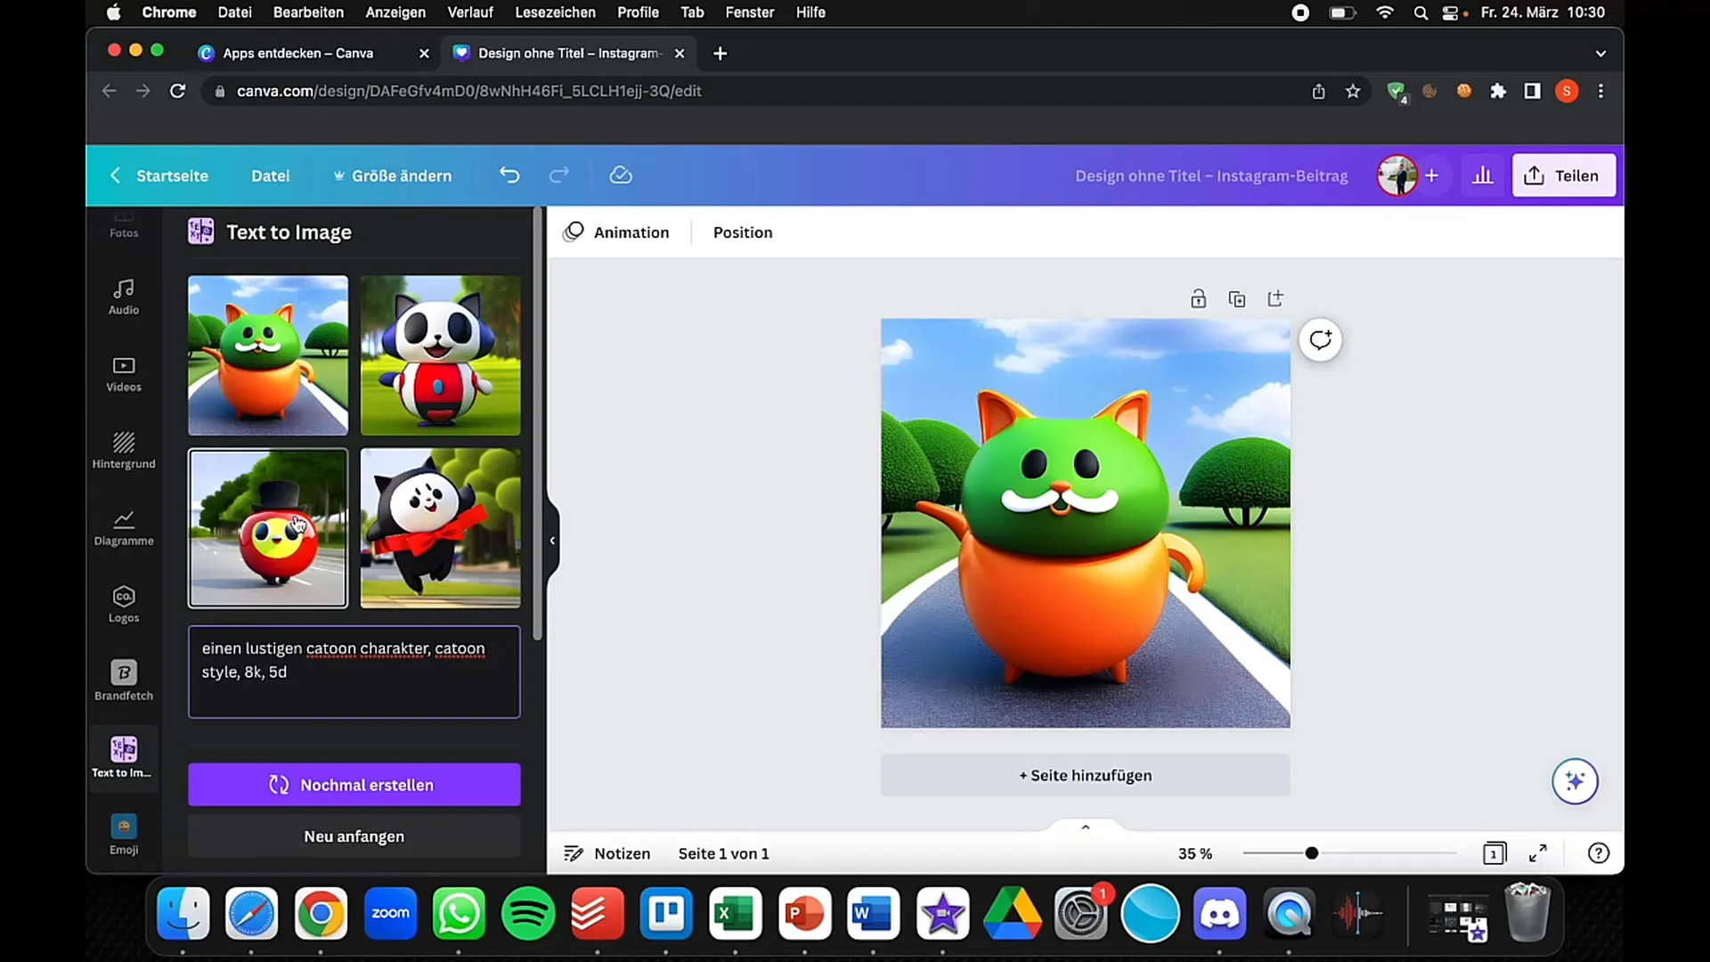The image size is (1710, 962).
Task: Open the Hintergrund sidebar panel
Action: 124,451
